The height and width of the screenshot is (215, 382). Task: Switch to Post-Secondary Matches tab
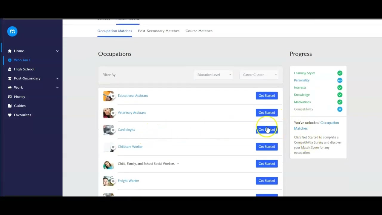pyautogui.click(x=159, y=31)
